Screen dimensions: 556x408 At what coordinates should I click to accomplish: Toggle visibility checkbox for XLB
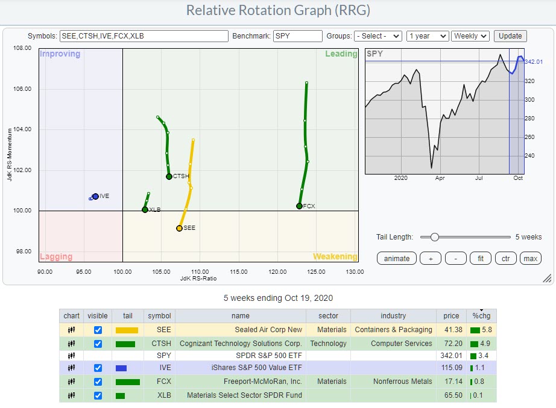(98, 395)
